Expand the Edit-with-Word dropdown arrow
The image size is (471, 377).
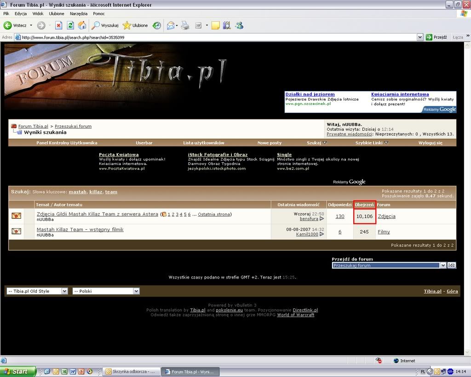point(207,26)
